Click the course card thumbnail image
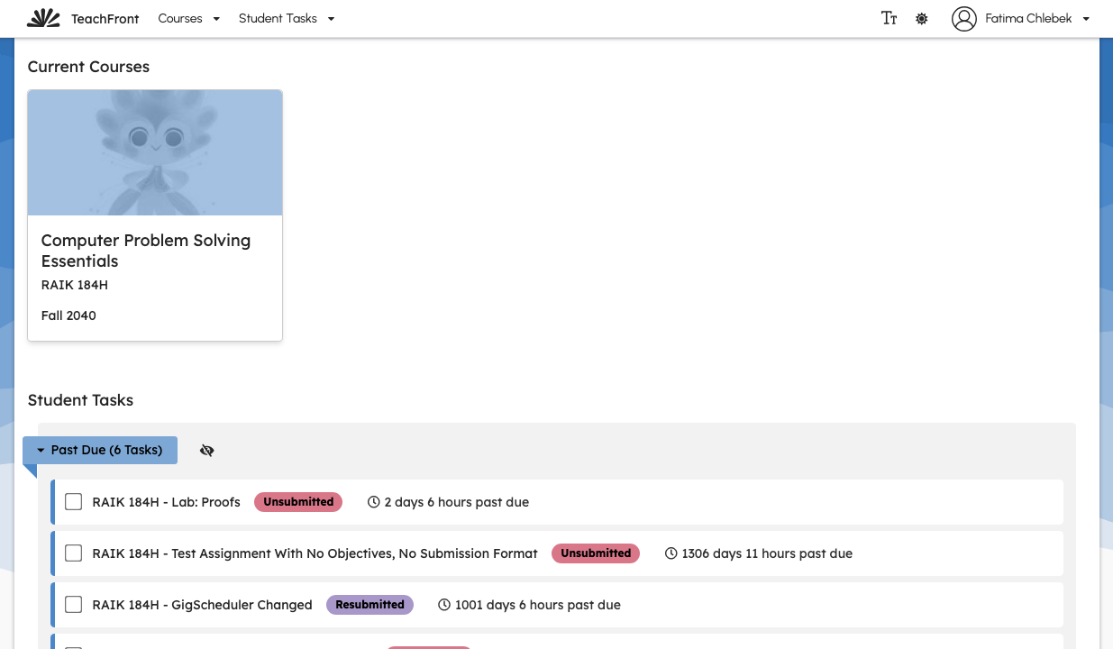The image size is (1113, 649). pyautogui.click(x=155, y=152)
